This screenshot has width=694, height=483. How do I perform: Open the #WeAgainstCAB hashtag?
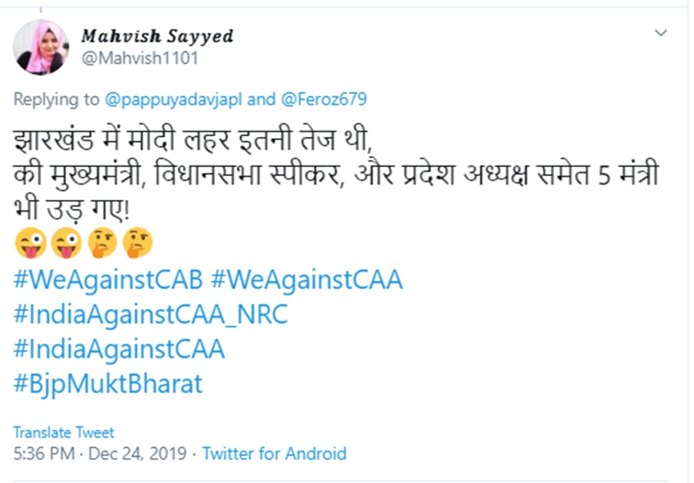[109, 280]
